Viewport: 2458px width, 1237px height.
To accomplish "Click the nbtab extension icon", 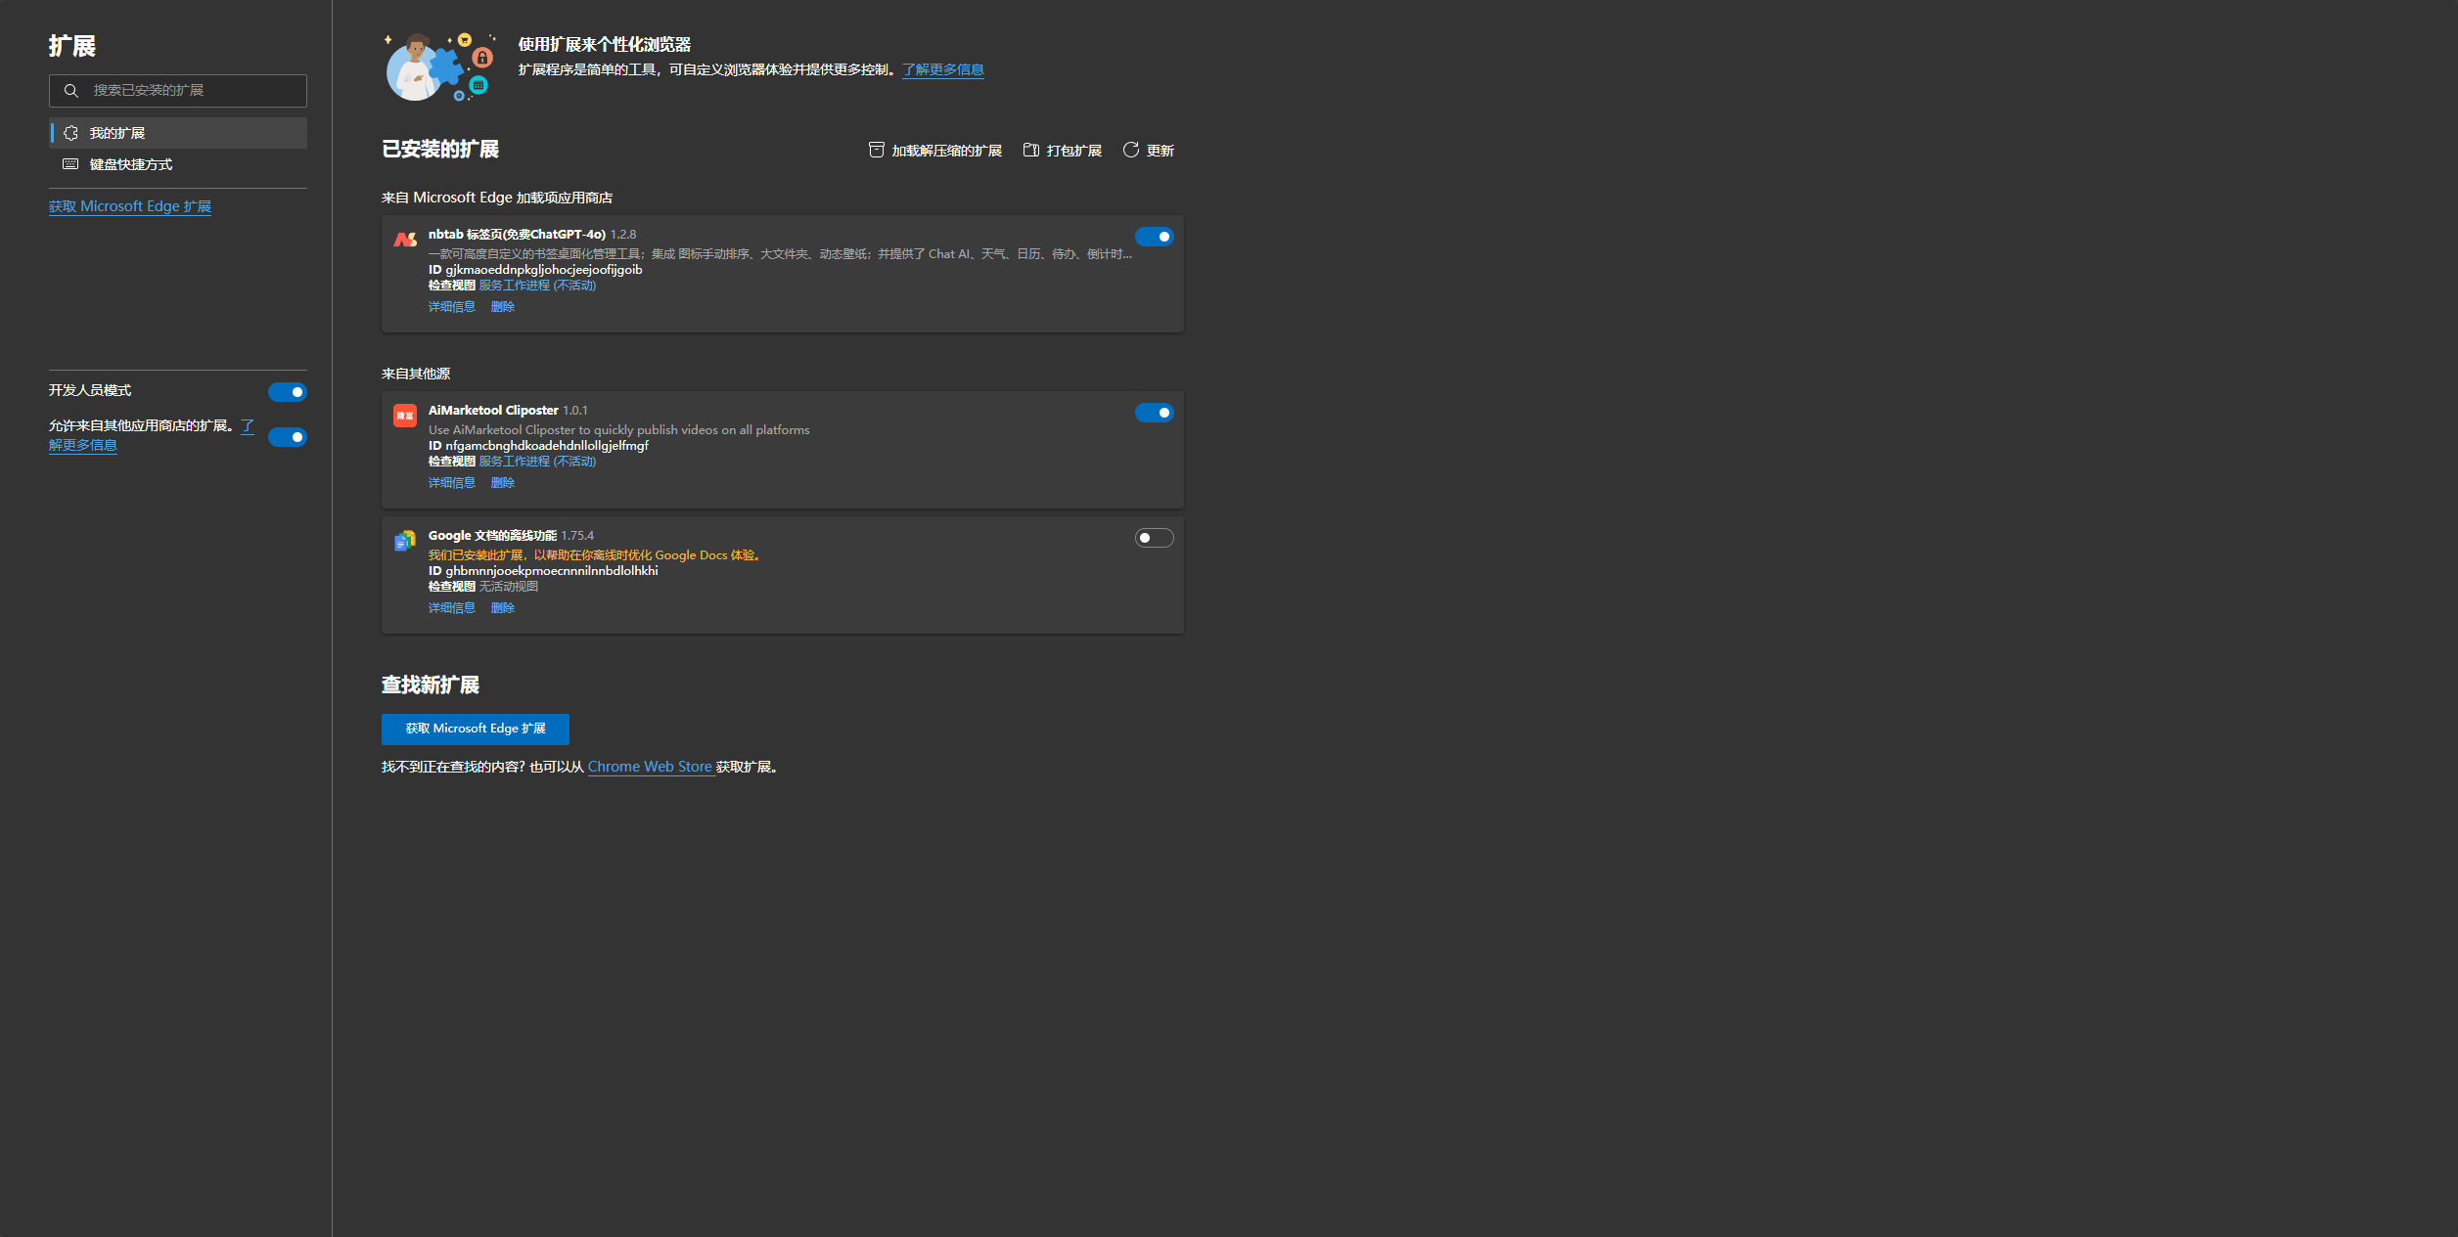I will 405,240.
